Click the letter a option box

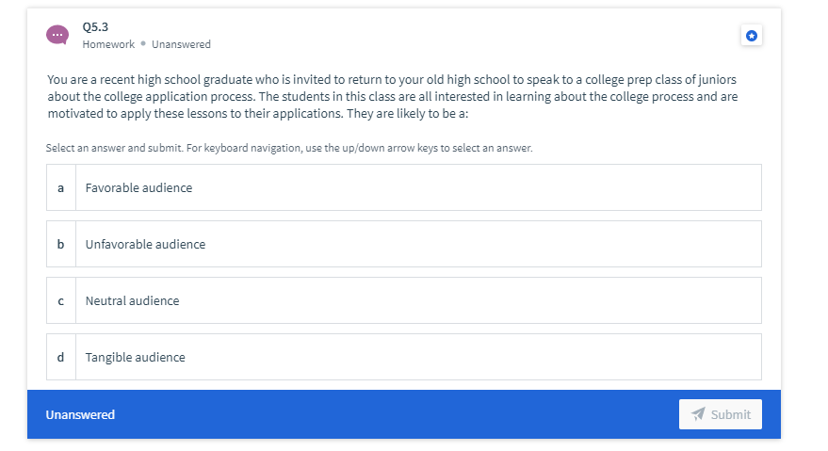pyautogui.click(x=60, y=187)
